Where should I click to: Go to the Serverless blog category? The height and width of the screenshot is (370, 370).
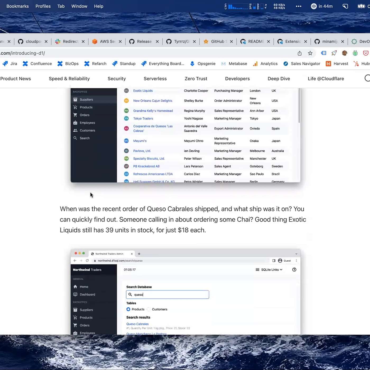coord(155,79)
